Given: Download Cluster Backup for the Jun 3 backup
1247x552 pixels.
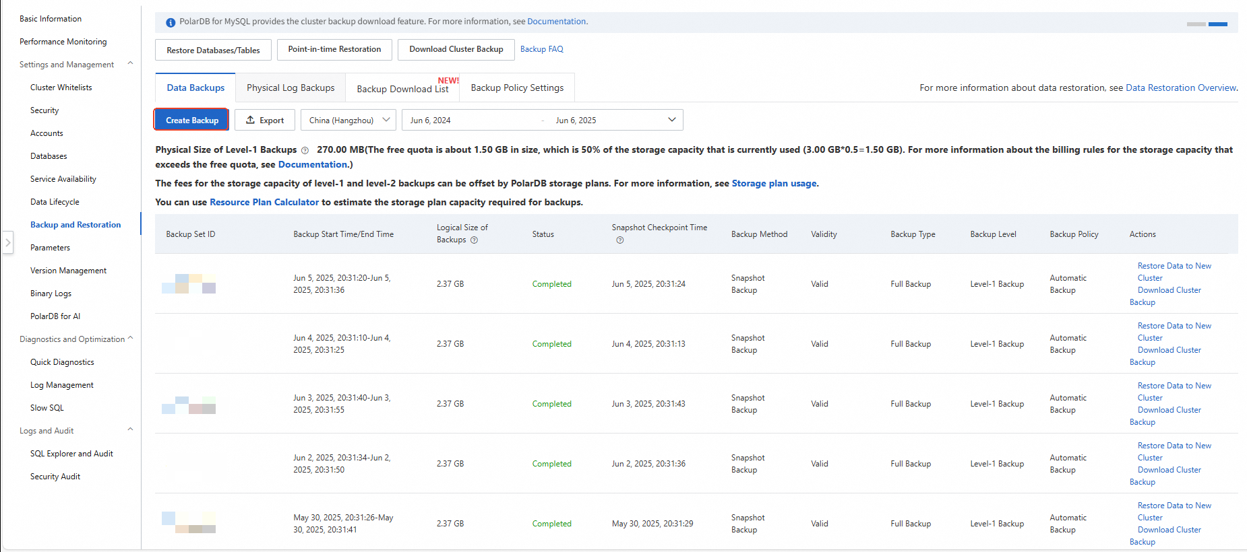Looking at the screenshot, I should point(1165,416).
